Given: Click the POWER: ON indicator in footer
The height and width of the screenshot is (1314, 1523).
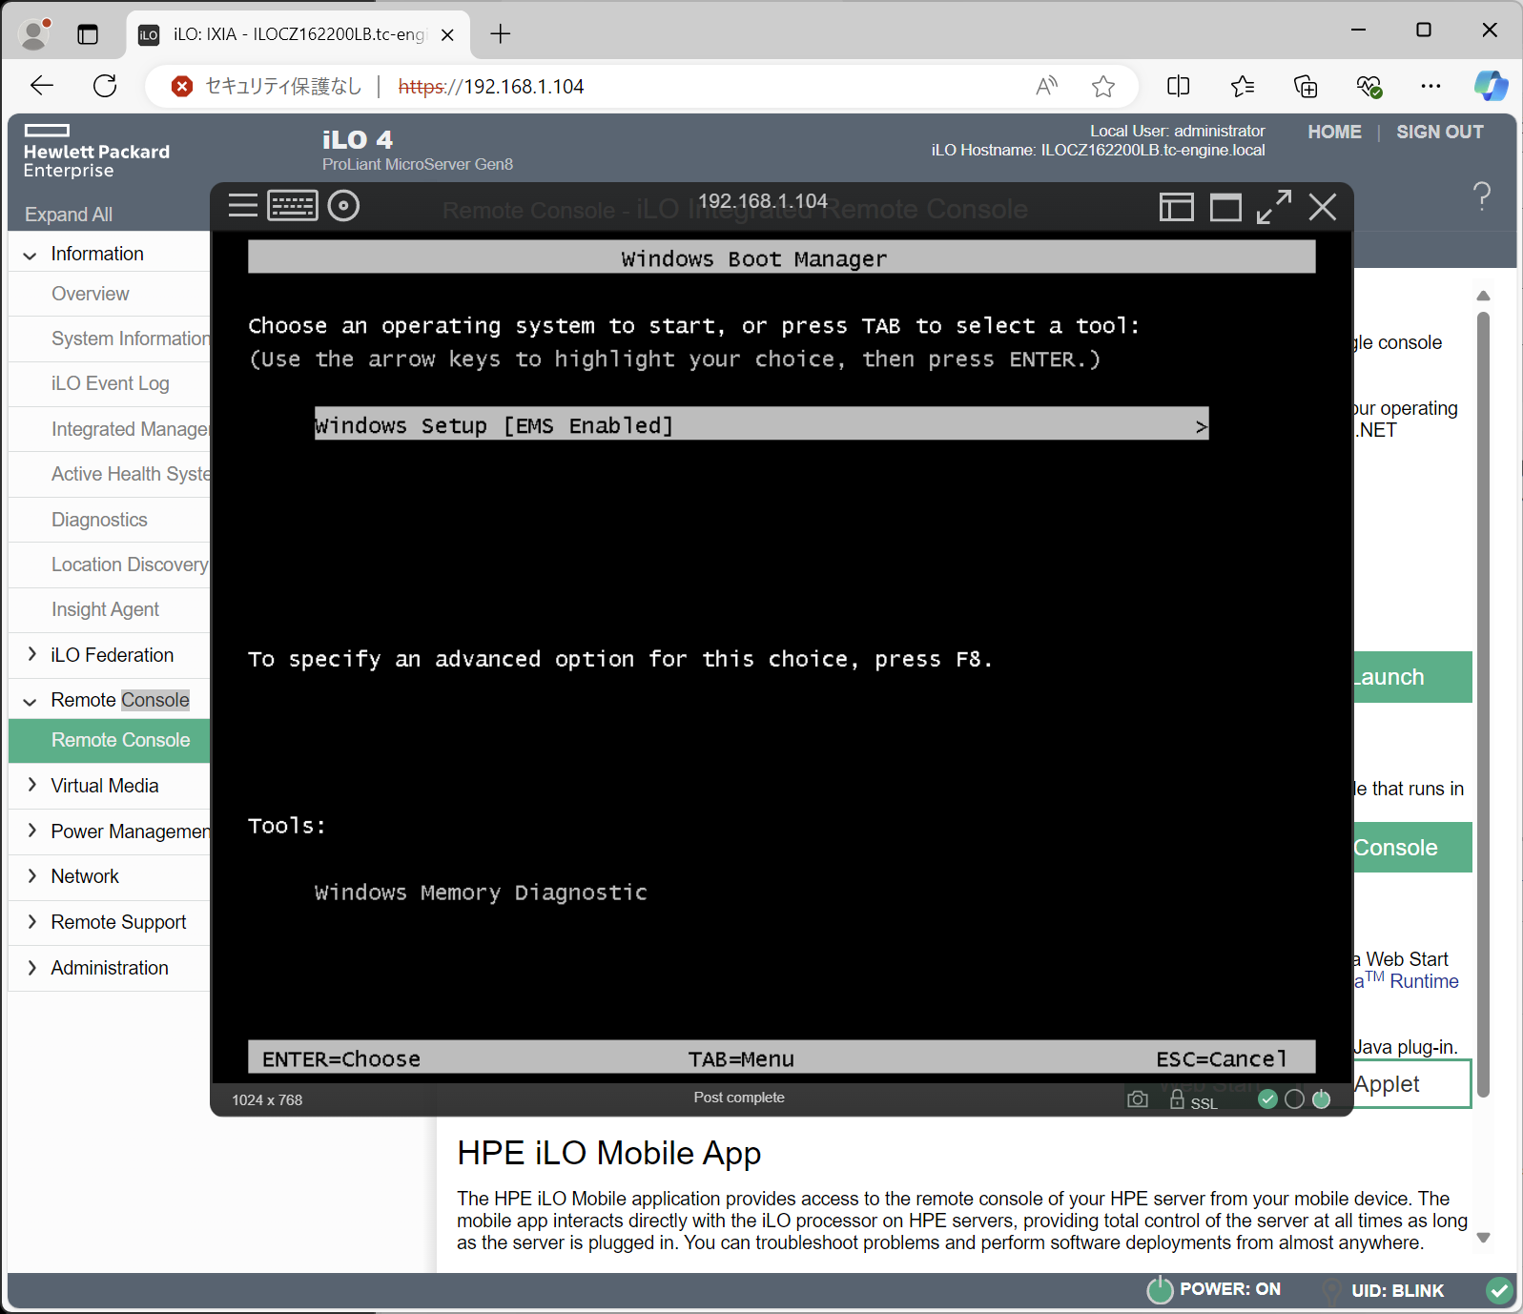Looking at the screenshot, I should (1214, 1290).
